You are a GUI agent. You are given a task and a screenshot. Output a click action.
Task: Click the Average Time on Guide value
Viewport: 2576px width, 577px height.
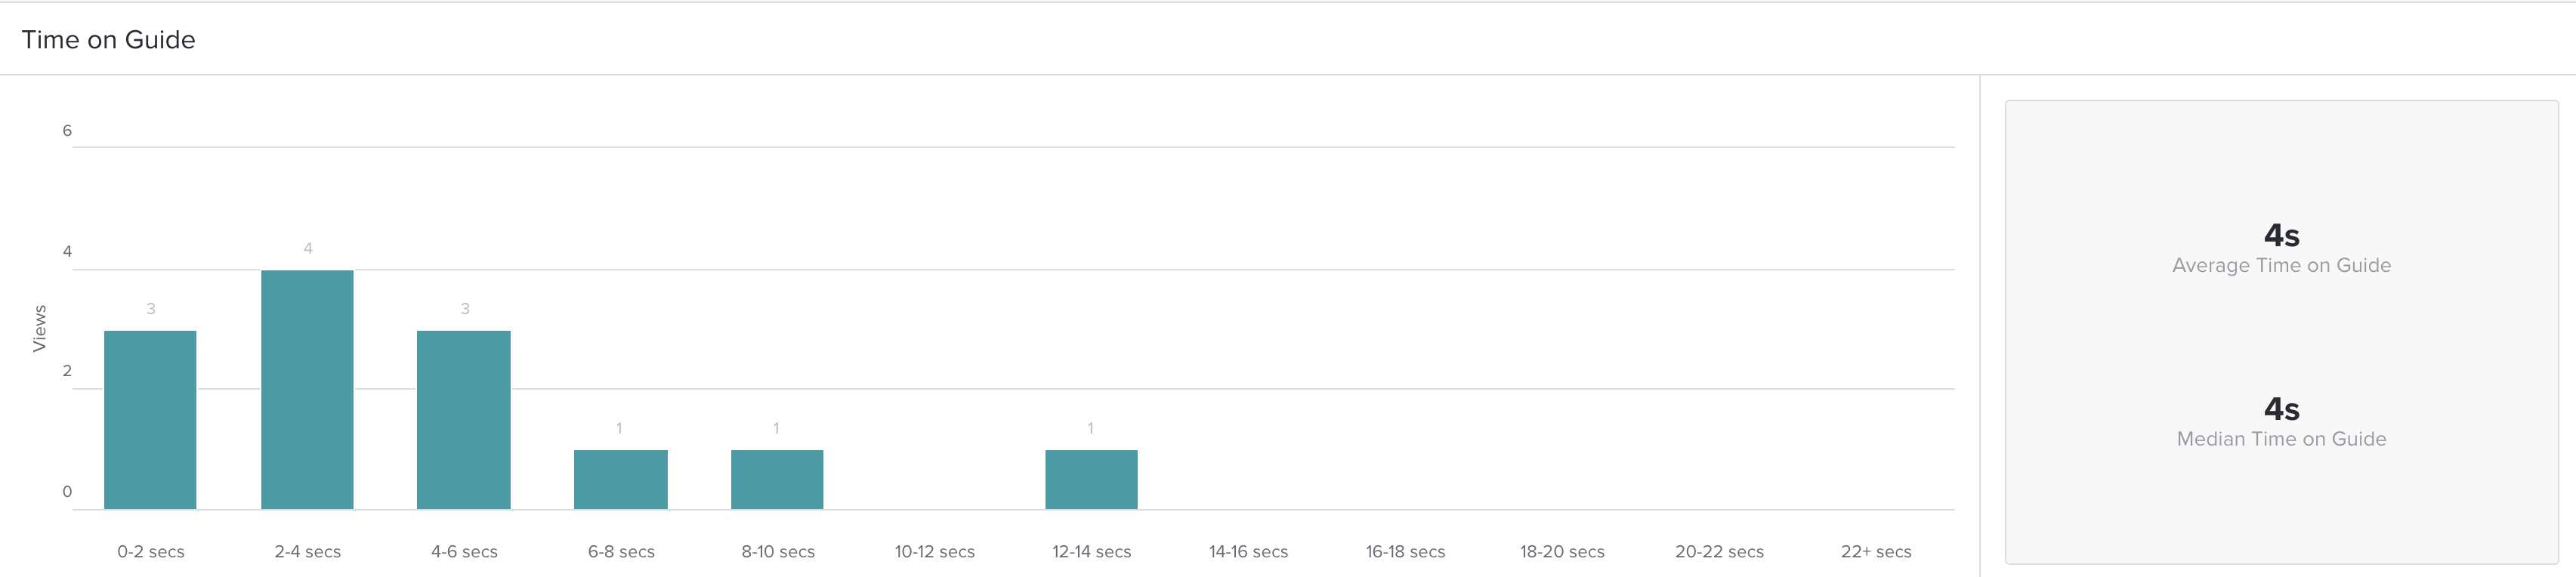[2281, 235]
